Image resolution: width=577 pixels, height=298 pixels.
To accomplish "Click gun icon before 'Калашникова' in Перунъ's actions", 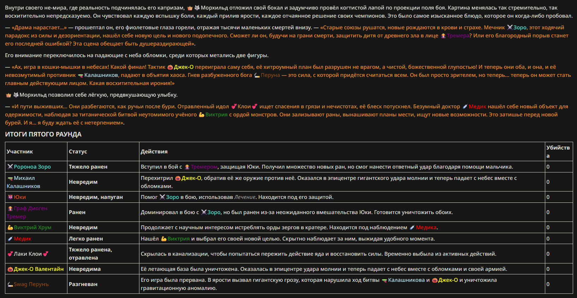I will [384, 280].
